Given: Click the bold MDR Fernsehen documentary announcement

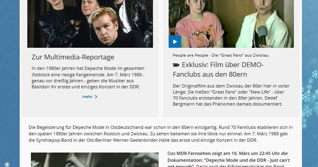Looking at the screenshot, I should point(229,160).
